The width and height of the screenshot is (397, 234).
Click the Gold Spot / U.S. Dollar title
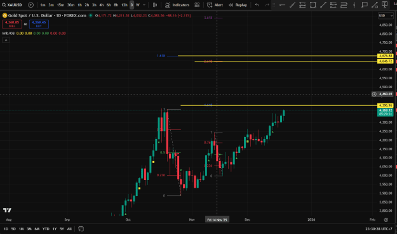pos(31,15)
